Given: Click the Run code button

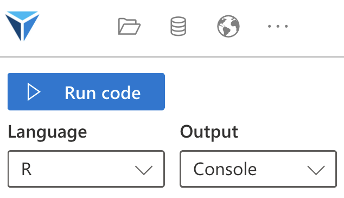Looking at the screenshot, I should 86,91.
